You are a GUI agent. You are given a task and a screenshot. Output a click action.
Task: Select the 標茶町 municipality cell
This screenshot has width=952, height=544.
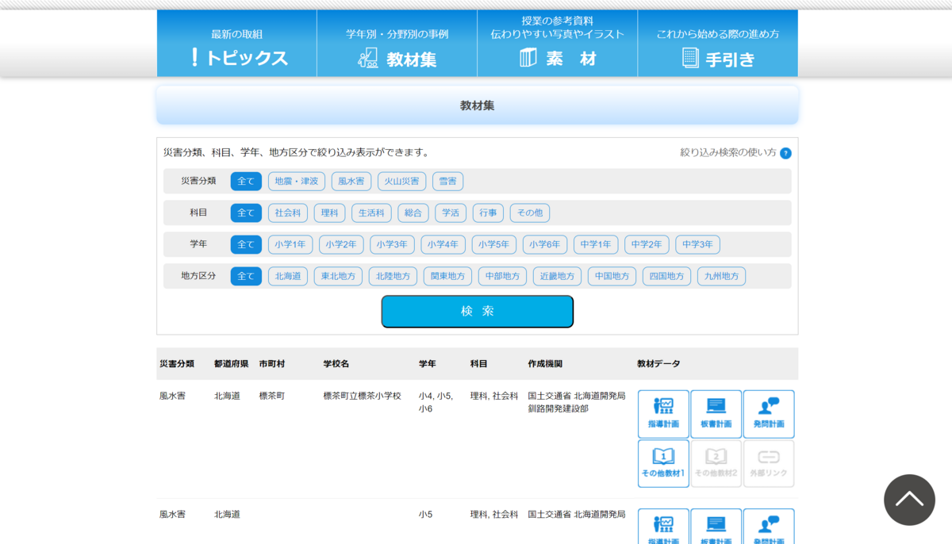tap(272, 396)
